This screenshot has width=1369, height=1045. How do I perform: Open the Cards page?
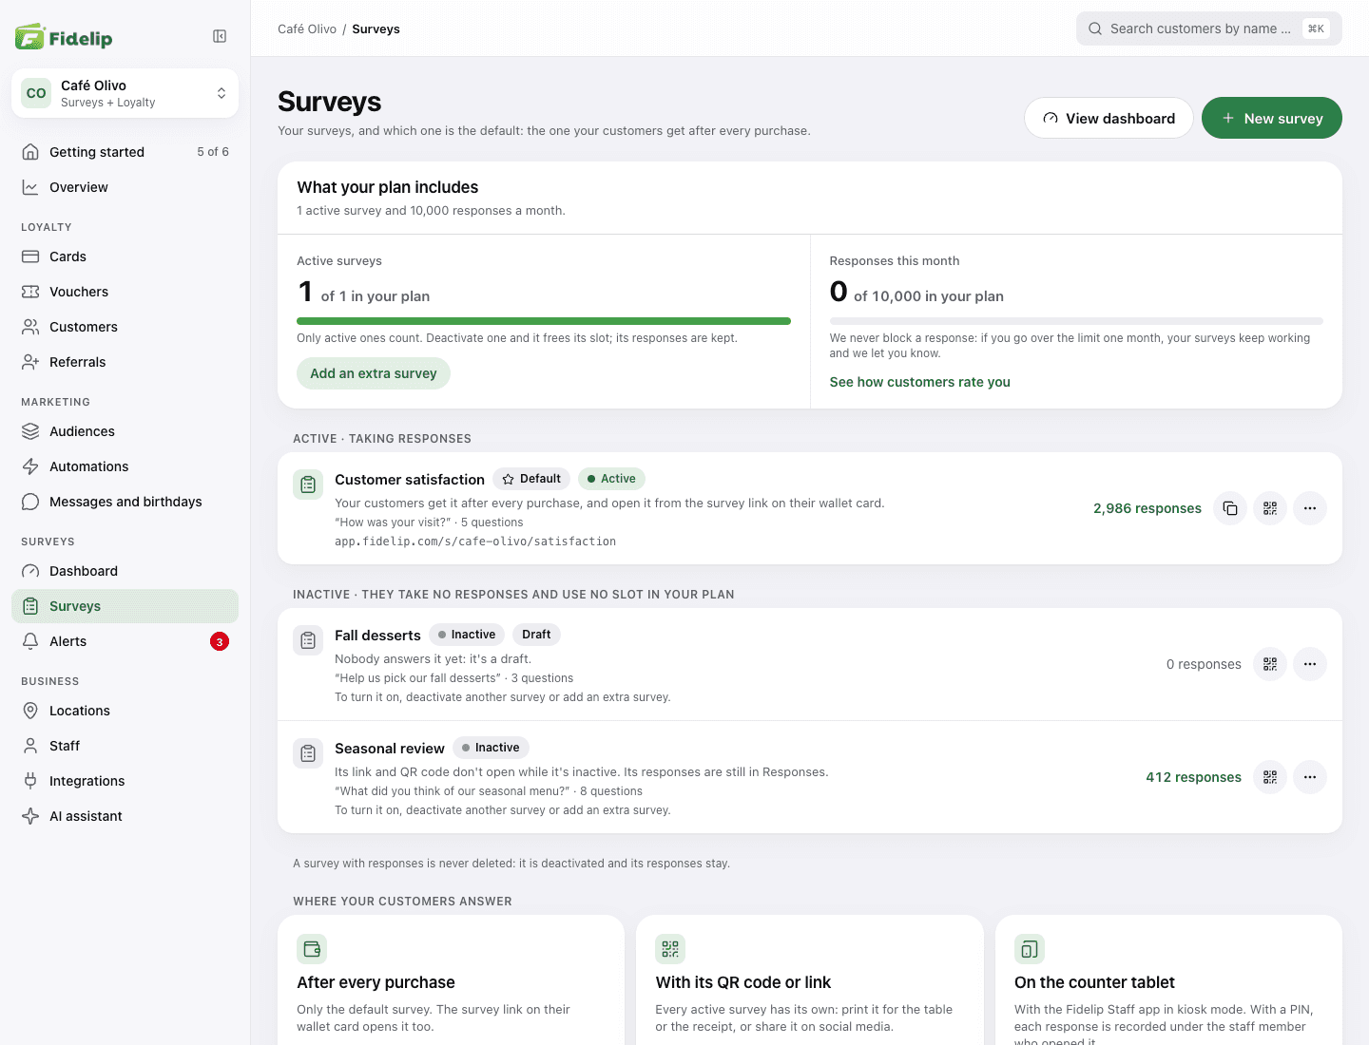[x=125, y=256]
